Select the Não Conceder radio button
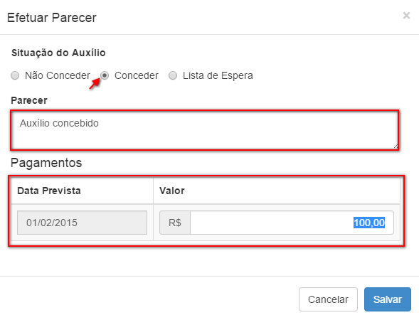This screenshot has height=320, width=419. [x=15, y=75]
